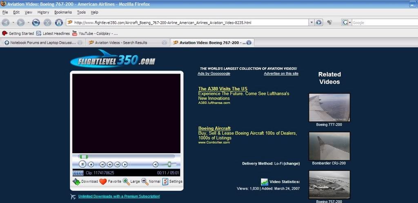Click the Firefox icon in title bar
The image size is (418, 203).
3,4
